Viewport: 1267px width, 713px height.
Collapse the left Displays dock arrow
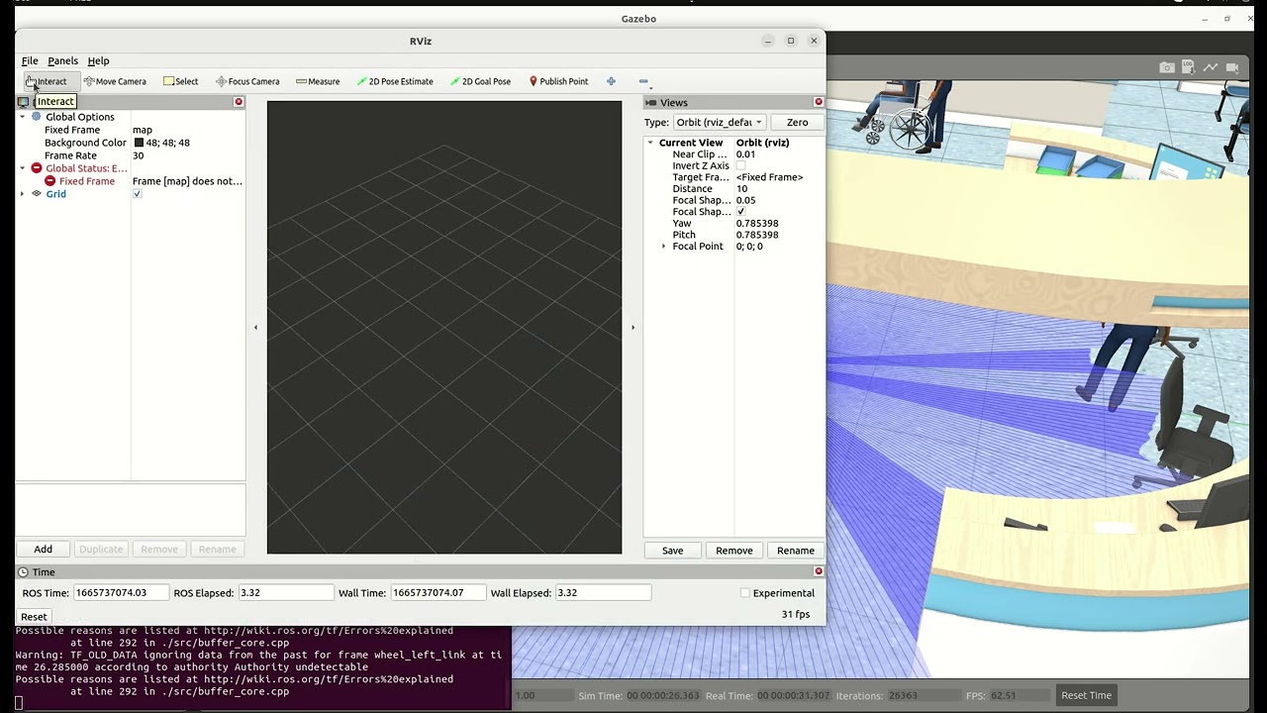coord(255,327)
